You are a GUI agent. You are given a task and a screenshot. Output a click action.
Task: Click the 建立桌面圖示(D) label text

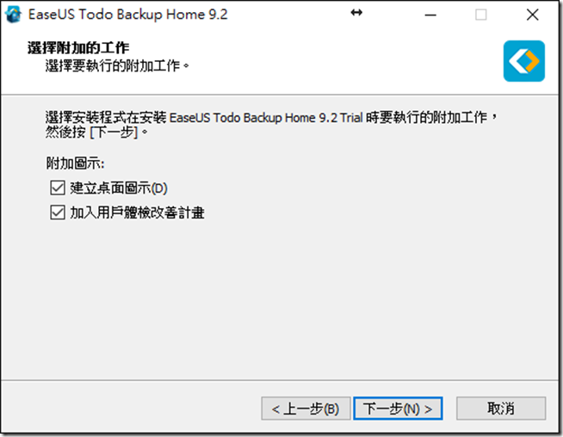pyautogui.click(x=119, y=188)
